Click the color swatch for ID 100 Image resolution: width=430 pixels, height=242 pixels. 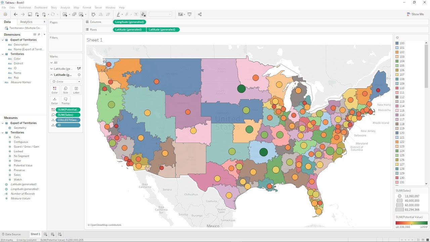(x=397, y=43)
